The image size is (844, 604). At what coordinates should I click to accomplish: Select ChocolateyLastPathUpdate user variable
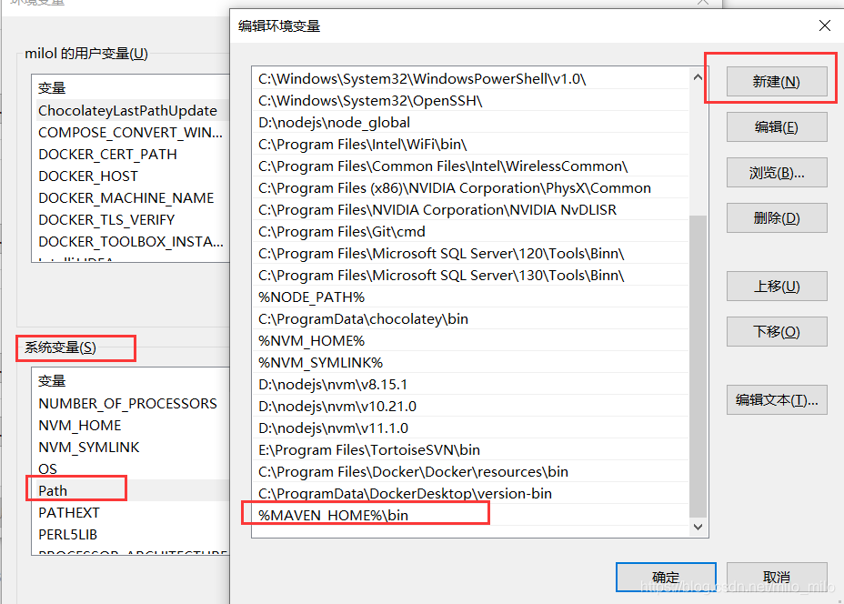[x=131, y=110]
